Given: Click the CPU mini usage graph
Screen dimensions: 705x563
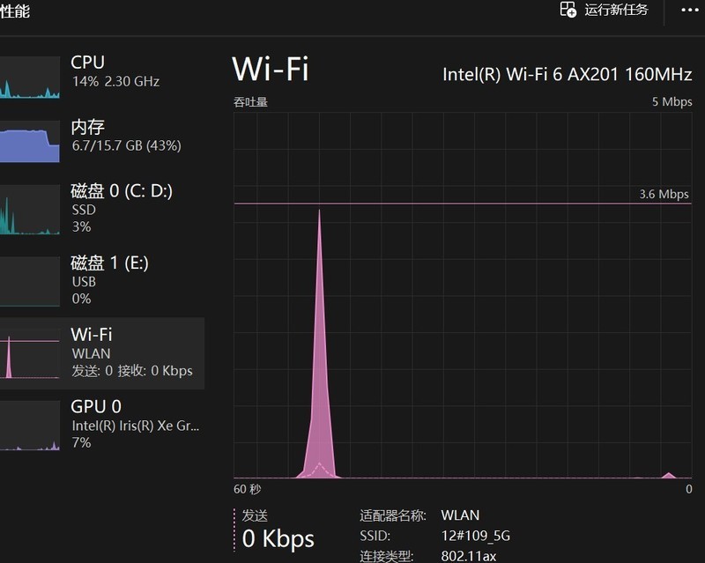Looking at the screenshot, I should pyautogui.click(x=29, y=78).
